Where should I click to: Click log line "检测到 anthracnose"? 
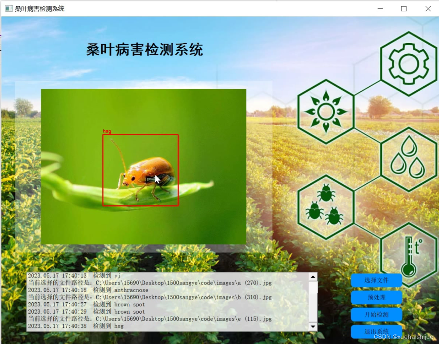coord(88,290)
